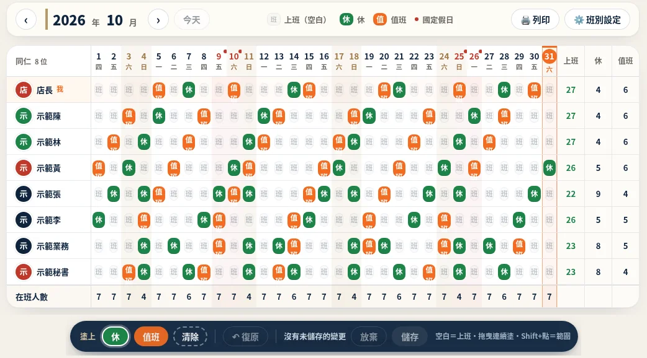Go to the previous month arrow

[26, 20]
